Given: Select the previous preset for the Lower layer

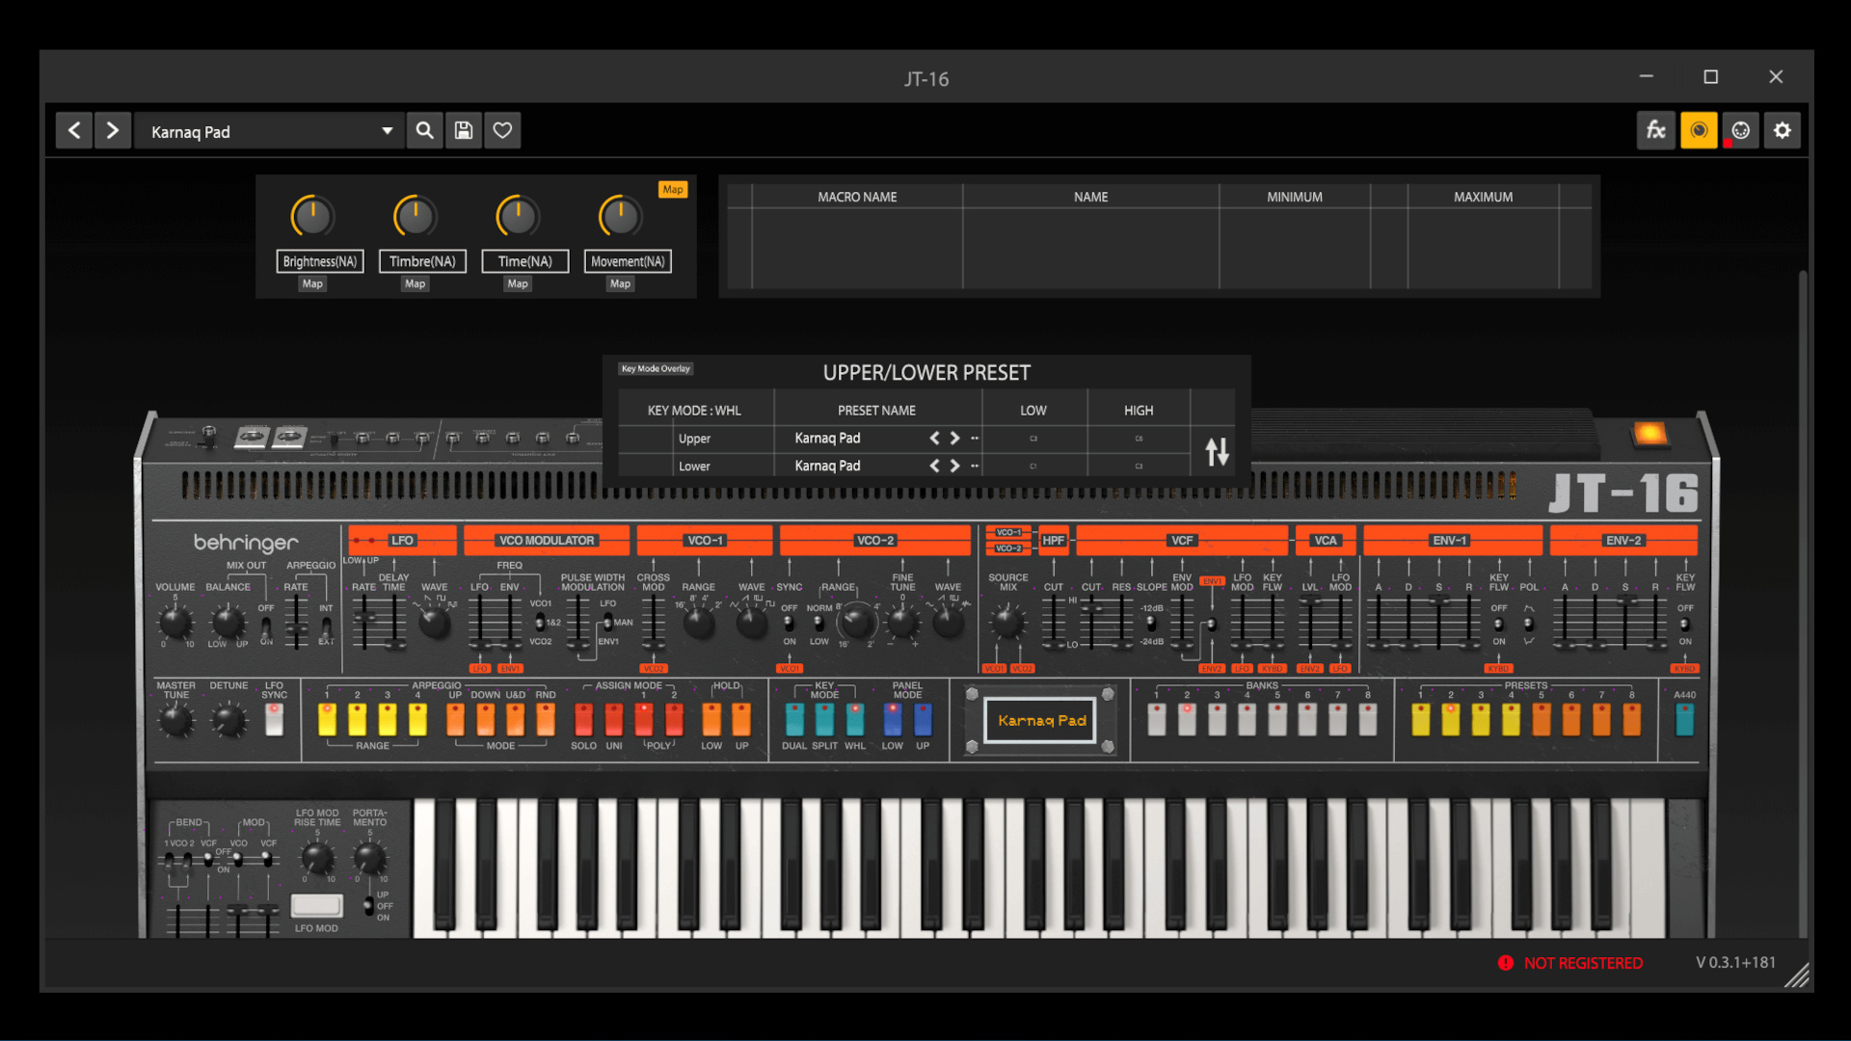Looking at the screenshot, I should pyautogui.click(x=934, y=466).
